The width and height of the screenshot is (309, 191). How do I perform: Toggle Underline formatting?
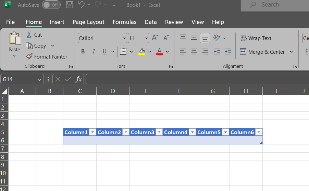click(104, 51)
